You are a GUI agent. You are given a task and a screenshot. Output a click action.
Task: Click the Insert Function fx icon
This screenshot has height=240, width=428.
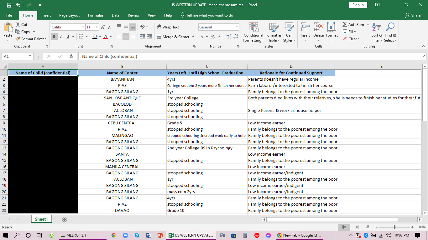coord(71,57)
